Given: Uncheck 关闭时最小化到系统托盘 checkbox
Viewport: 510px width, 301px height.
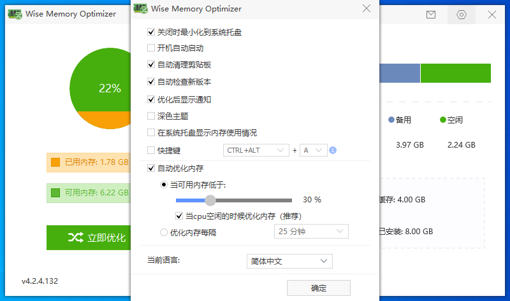Looking at the screenshot, I should (151, 32).
